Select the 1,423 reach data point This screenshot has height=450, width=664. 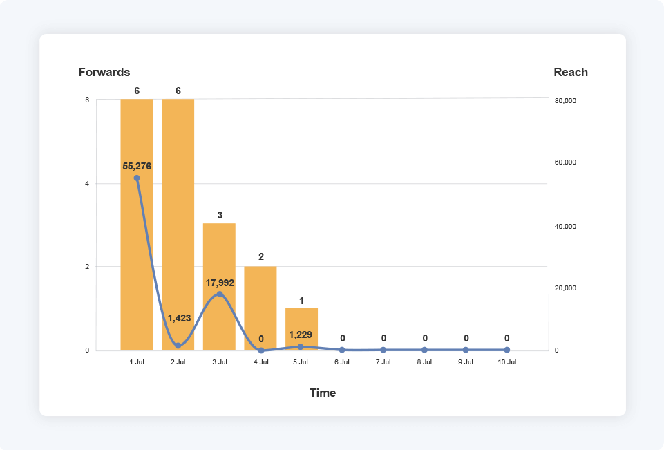[178, 345]
